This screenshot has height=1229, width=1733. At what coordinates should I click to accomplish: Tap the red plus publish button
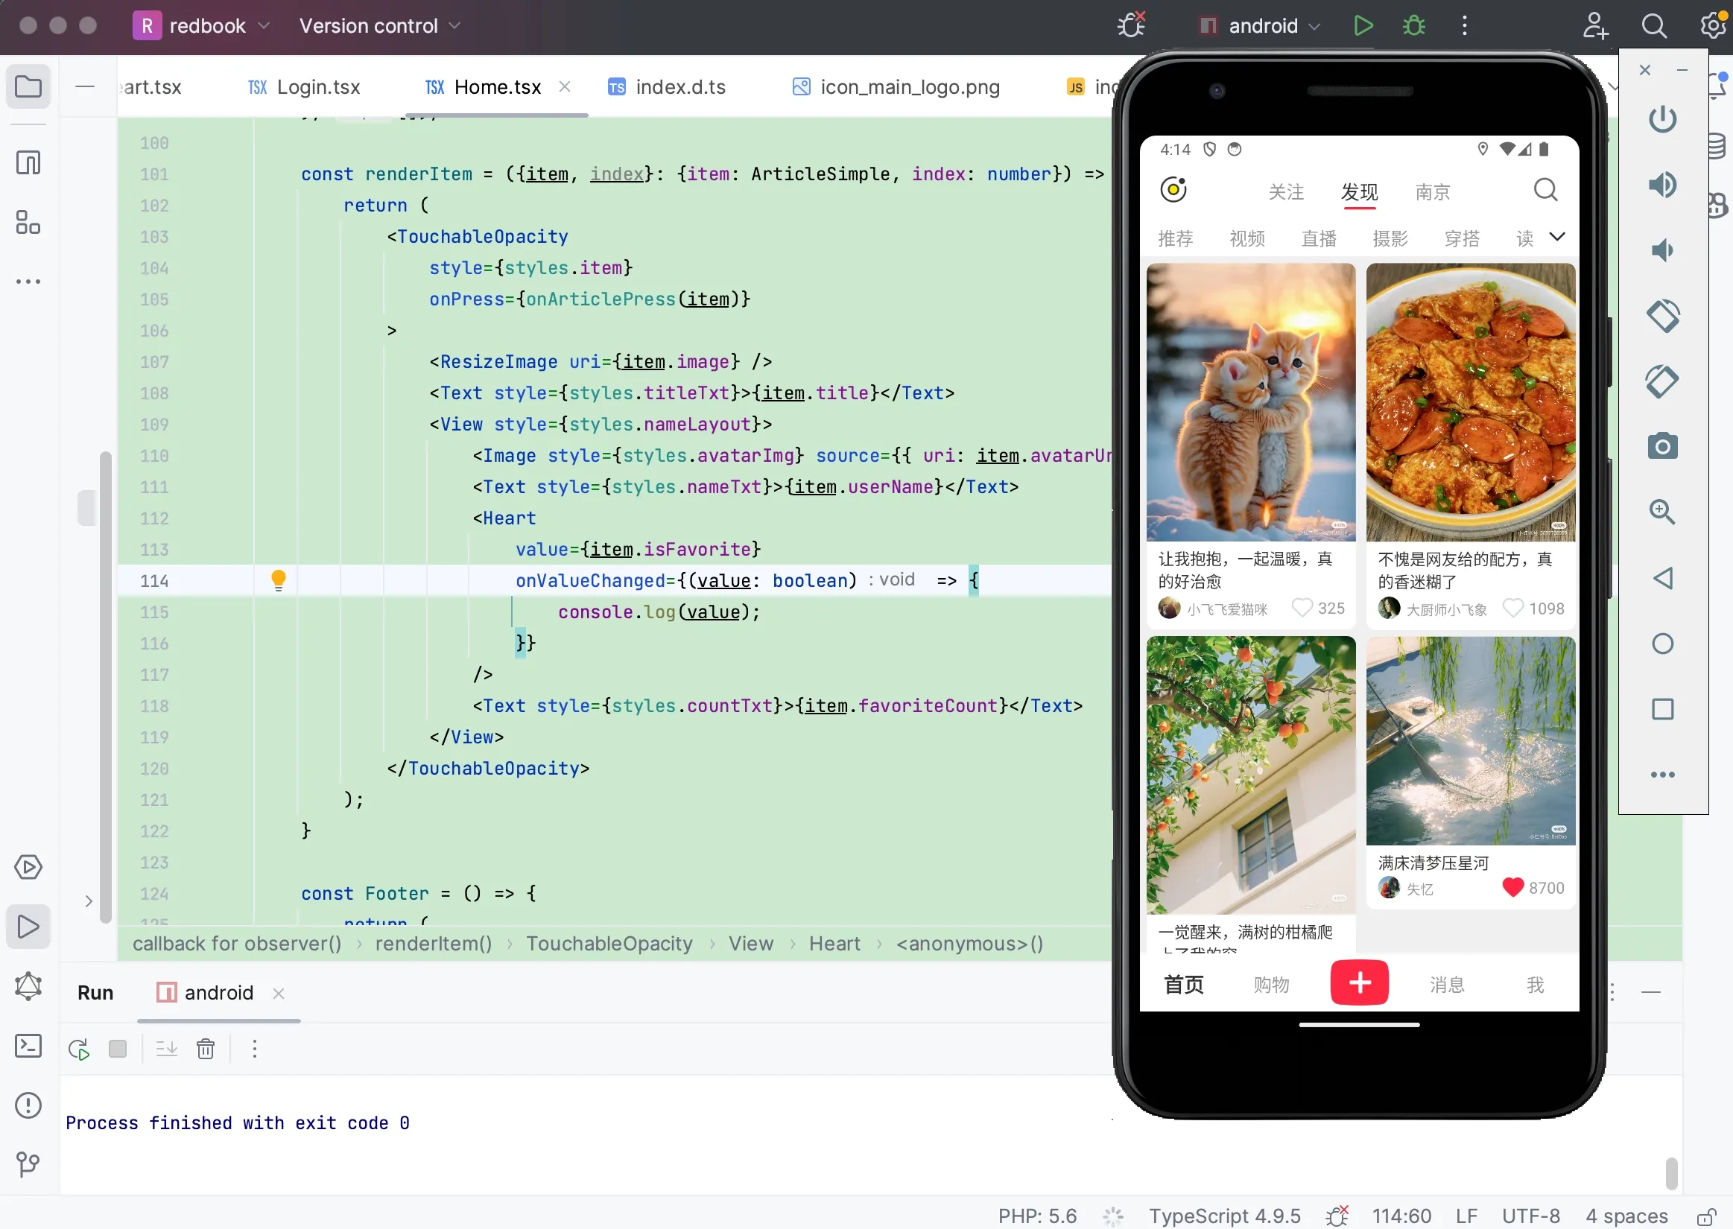(1359, 983)
